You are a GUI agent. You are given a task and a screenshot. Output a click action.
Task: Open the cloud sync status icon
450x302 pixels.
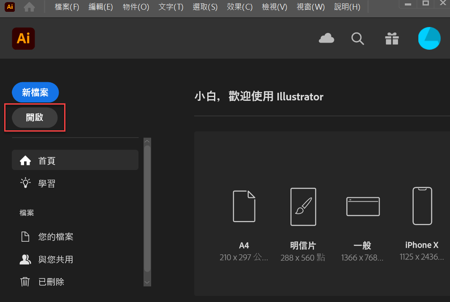[x=327, y=38]
